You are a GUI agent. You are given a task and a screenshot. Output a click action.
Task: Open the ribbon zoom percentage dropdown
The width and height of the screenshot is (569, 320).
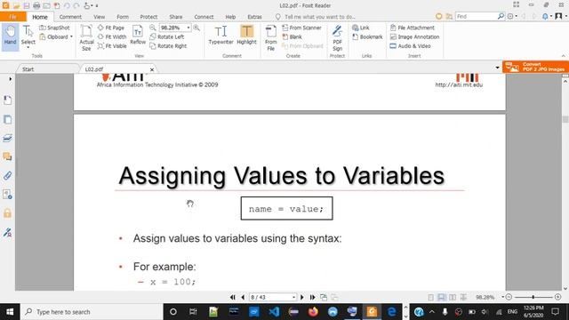pos(188,28)
